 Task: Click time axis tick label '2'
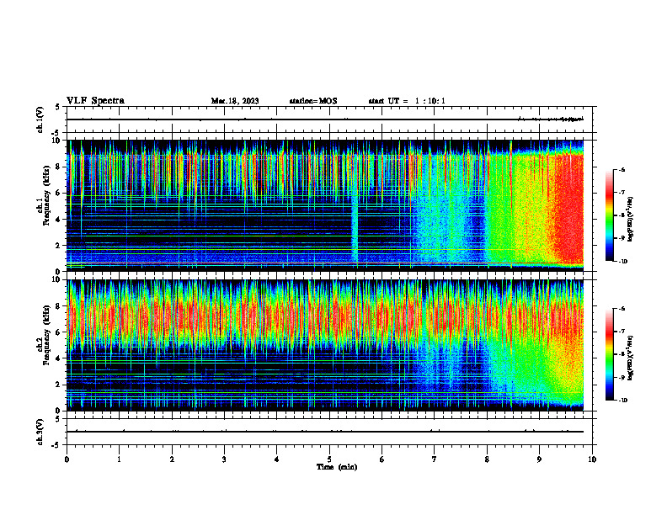[x=172, y=459]
